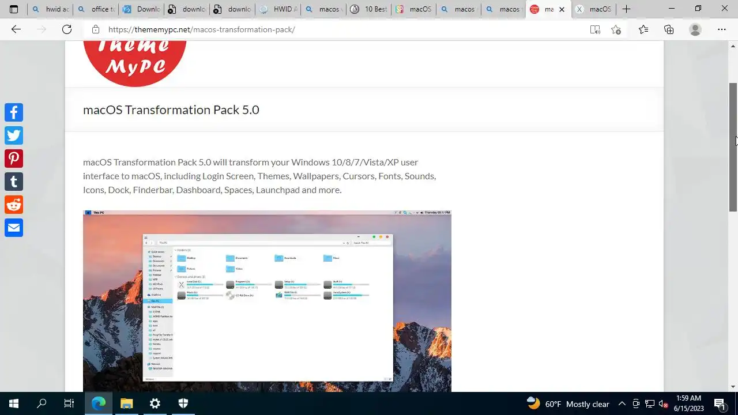The height and width of the screenshot is (415, 738).
Task: Open network status tray icon
Action: [x=650, y=403]
